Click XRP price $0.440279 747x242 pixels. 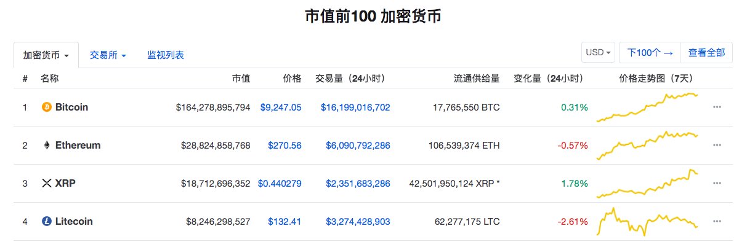coord(280,184)
